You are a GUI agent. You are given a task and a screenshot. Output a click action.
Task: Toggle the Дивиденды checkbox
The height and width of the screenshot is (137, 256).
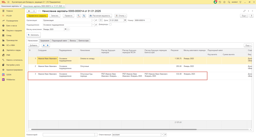110,25
